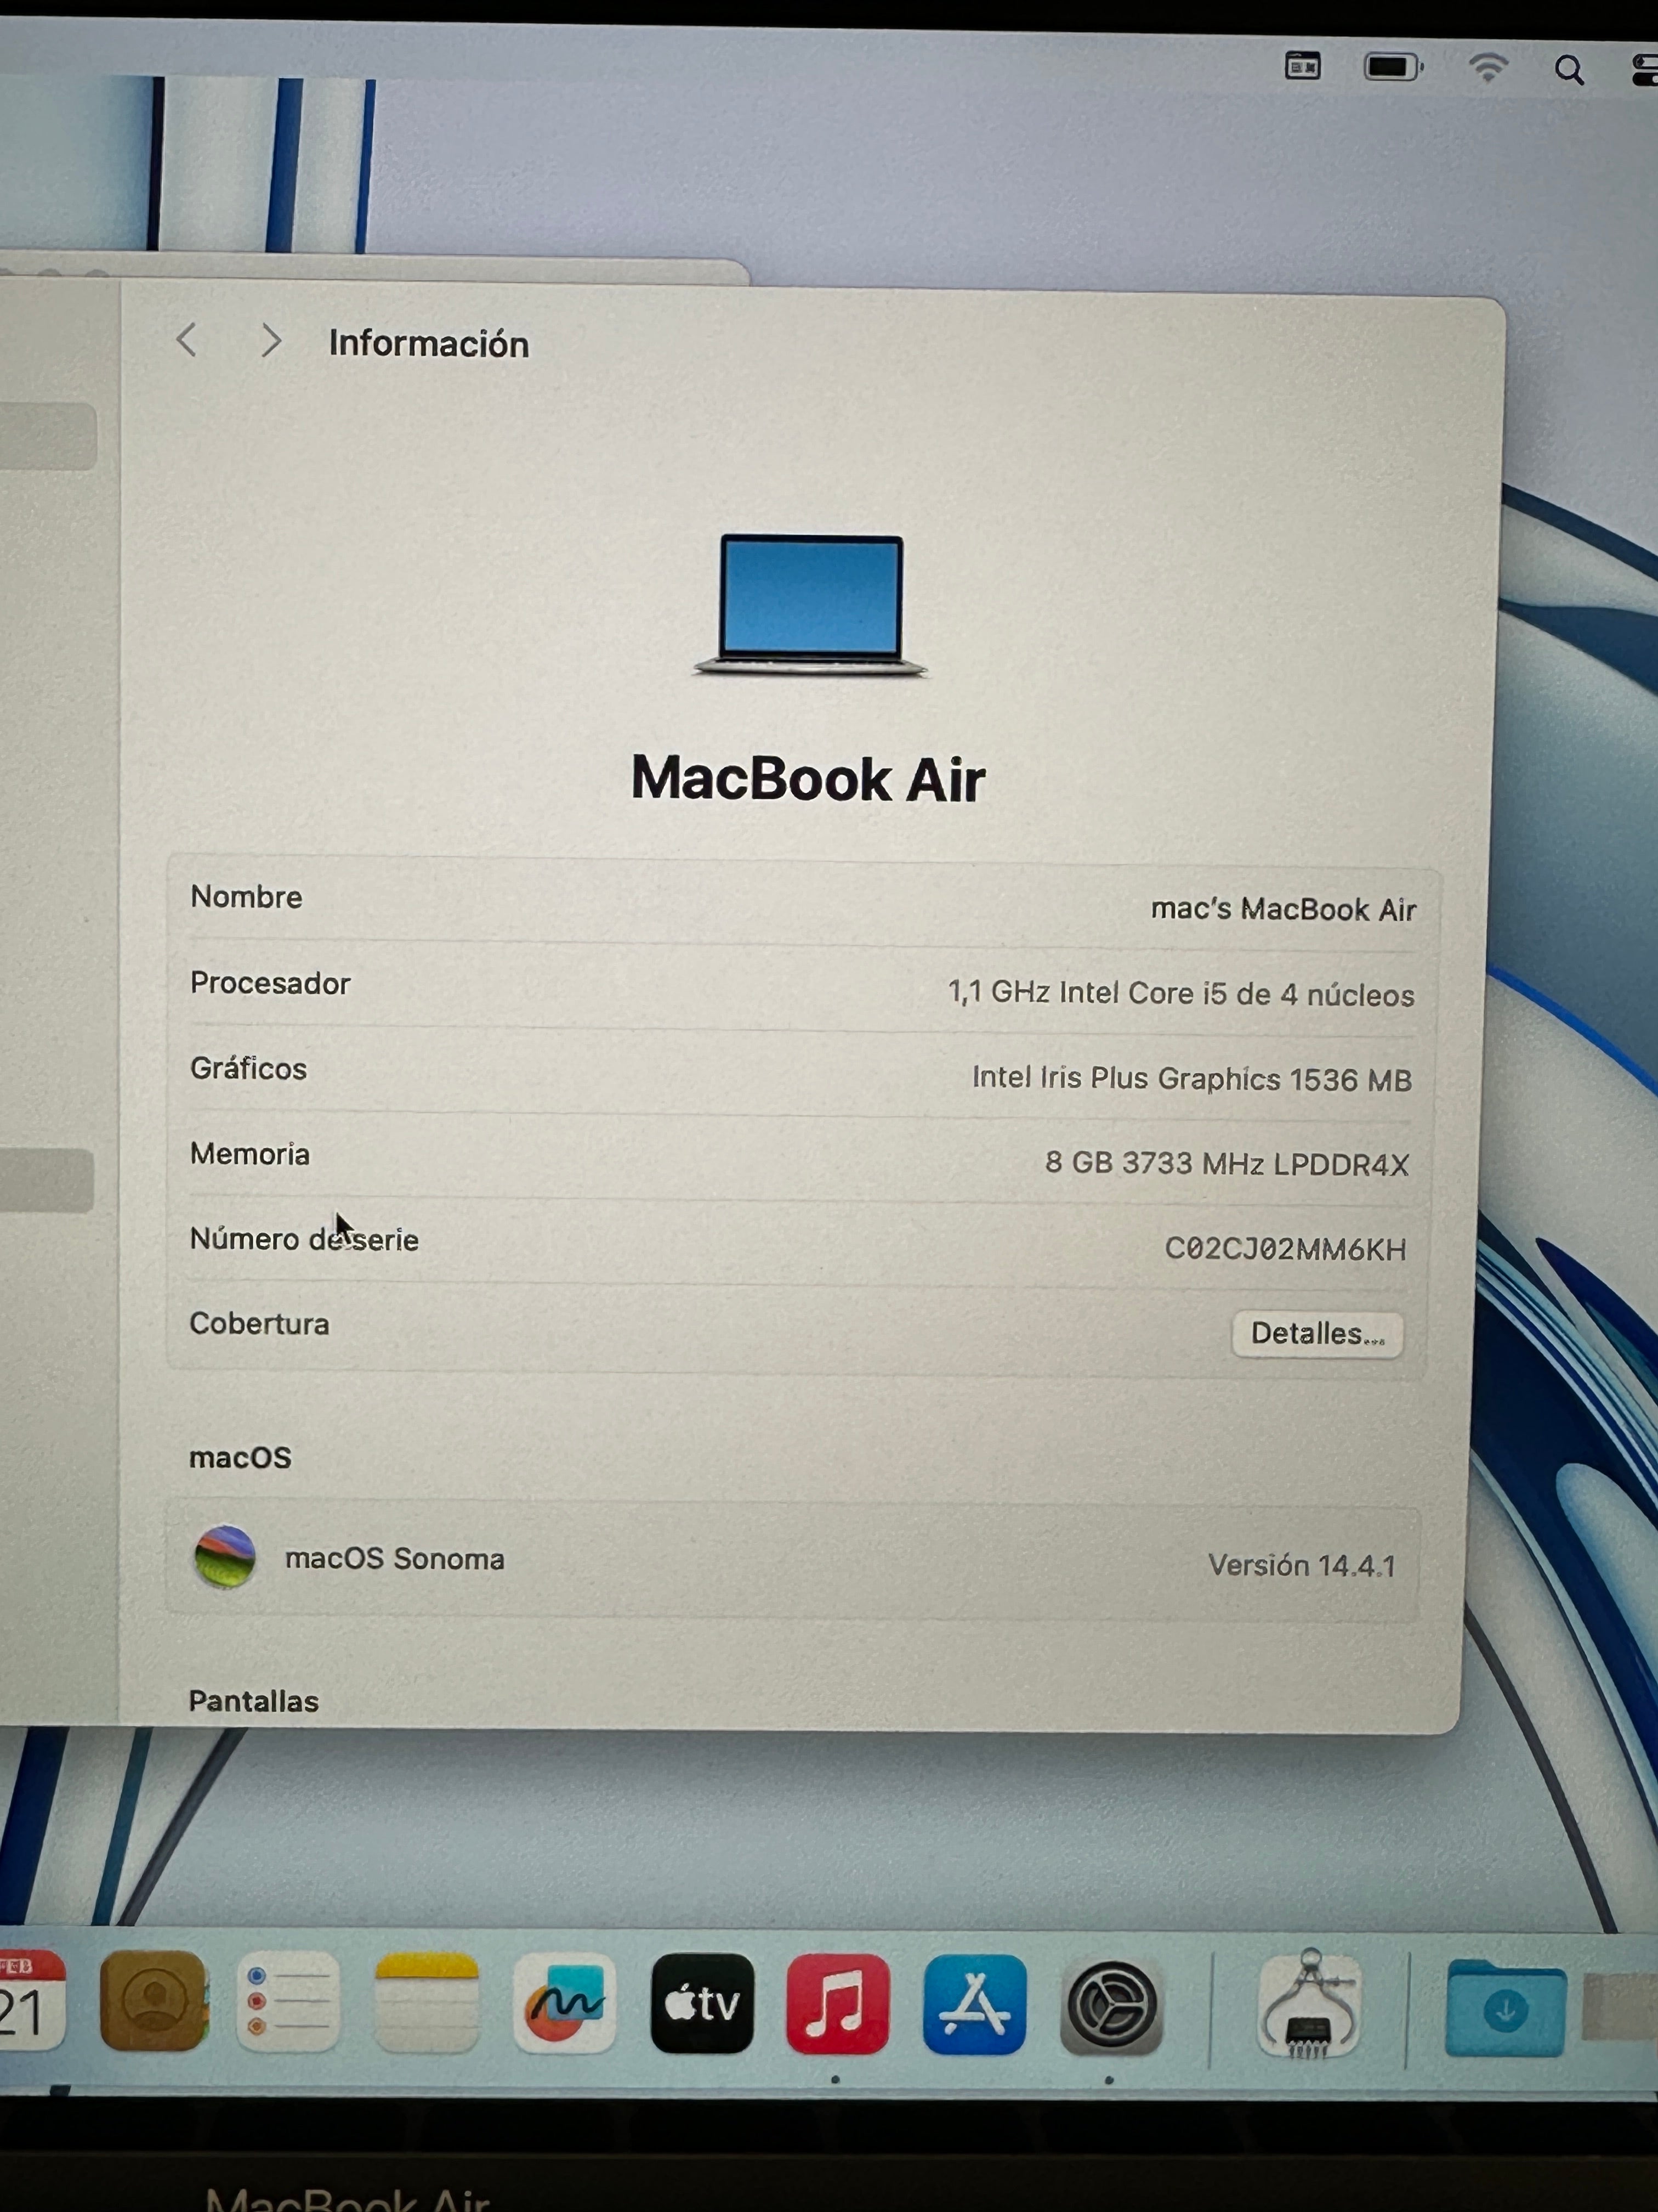Click the 'Nombre' row label
Image resolution: width=1658 pixels, height=2212 pixels.
[x=246, y=897]
